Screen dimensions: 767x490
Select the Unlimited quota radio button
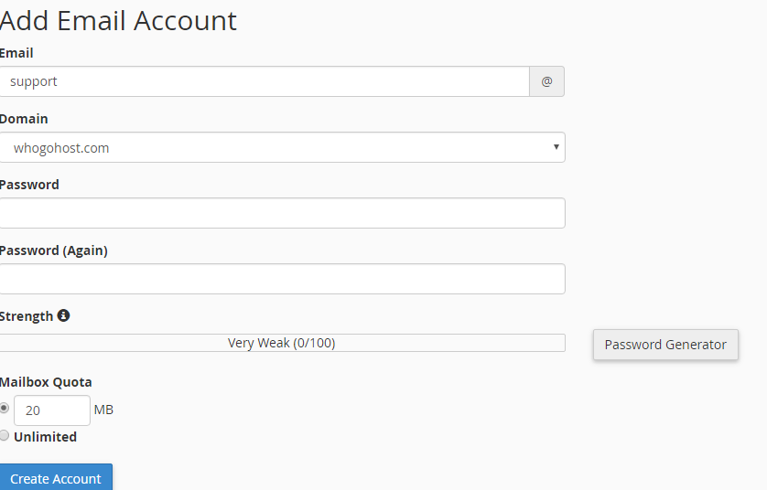tap(5, 436)
